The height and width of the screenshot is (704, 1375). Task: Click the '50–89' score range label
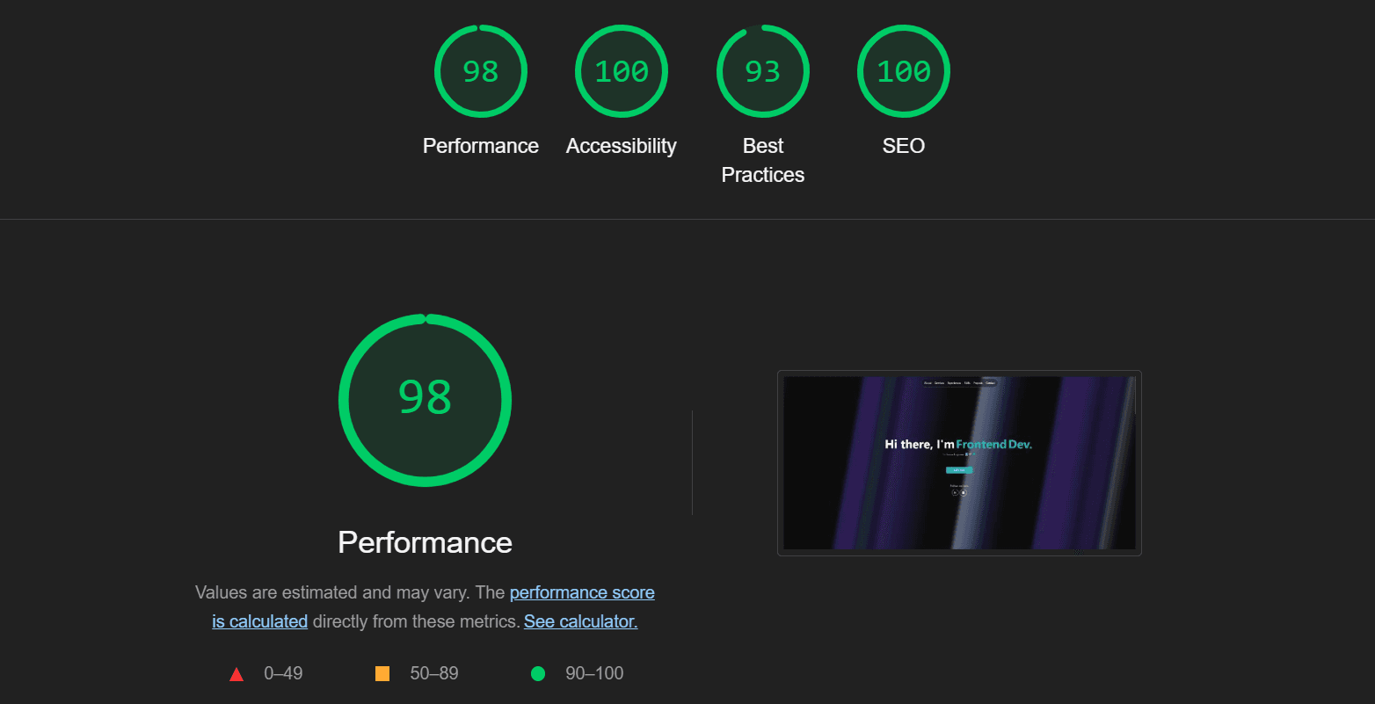[434, 673]
